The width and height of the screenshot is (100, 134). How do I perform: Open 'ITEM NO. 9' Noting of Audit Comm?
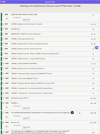(x=28, y=69)
